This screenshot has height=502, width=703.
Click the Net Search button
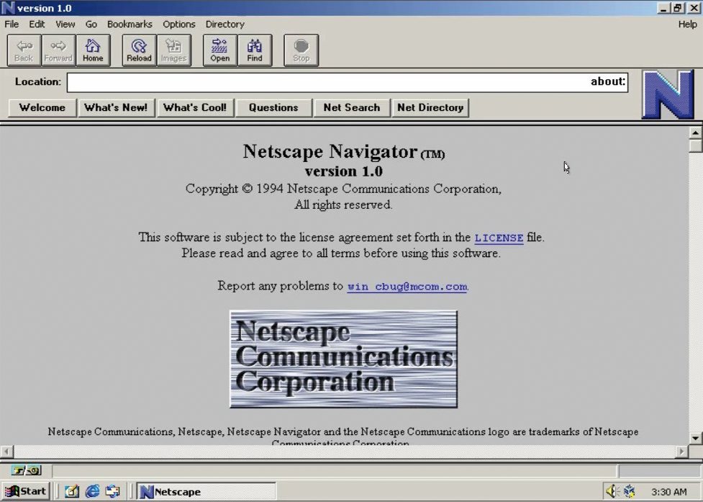[x=351, y=107]
